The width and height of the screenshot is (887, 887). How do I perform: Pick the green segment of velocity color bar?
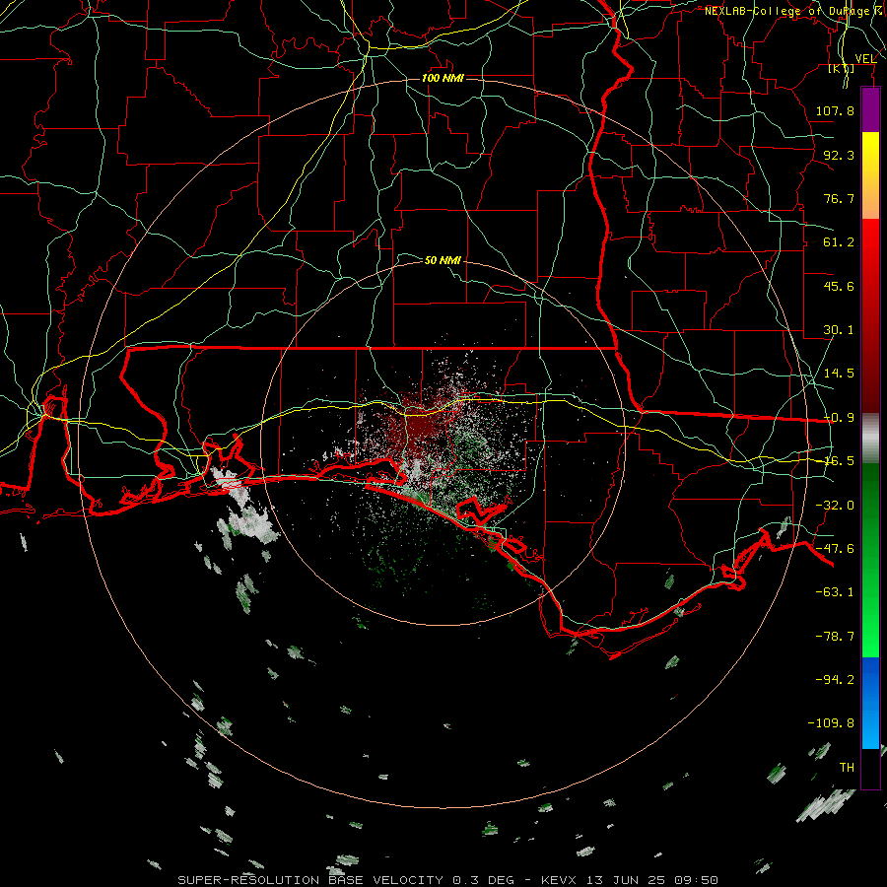coord(870,560)
